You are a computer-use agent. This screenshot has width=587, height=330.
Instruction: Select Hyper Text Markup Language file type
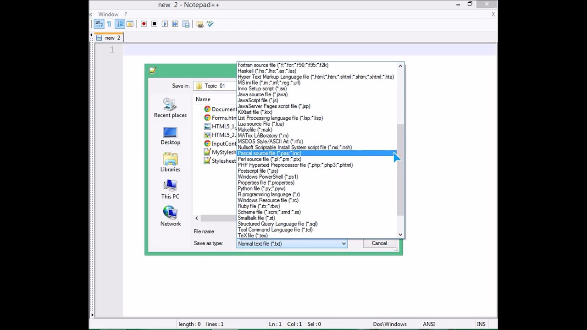[317, 77]
